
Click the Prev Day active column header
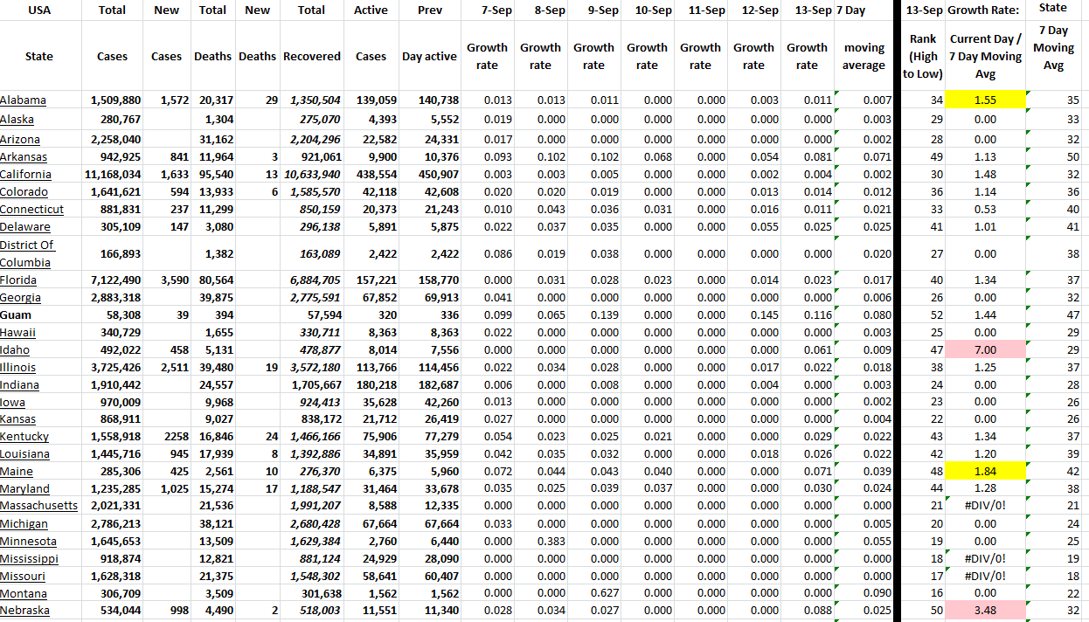(429, 56)
